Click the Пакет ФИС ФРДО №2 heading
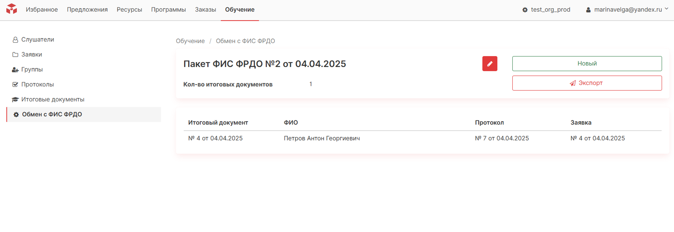674x232 pixels. [x=265, y=64]
